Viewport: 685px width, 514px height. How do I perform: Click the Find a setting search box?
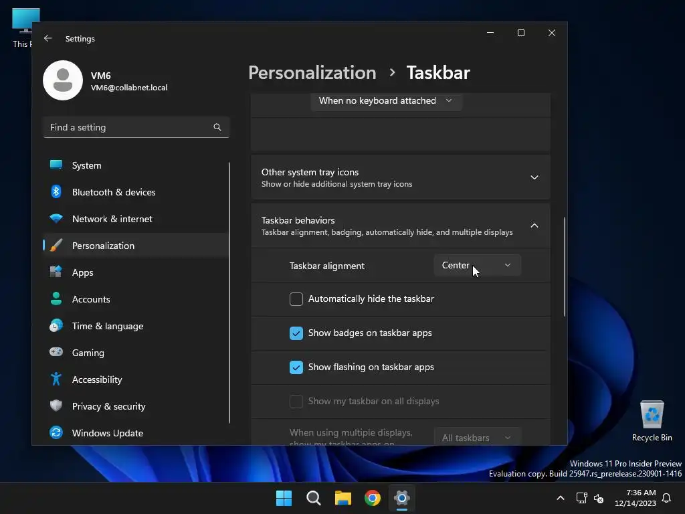click(x=136, y=127)
